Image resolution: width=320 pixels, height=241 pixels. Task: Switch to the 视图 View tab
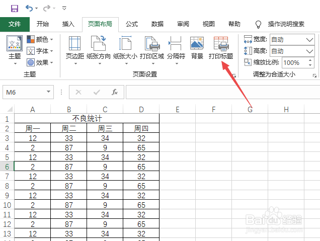pyautogui.click(x=209, y=24)
